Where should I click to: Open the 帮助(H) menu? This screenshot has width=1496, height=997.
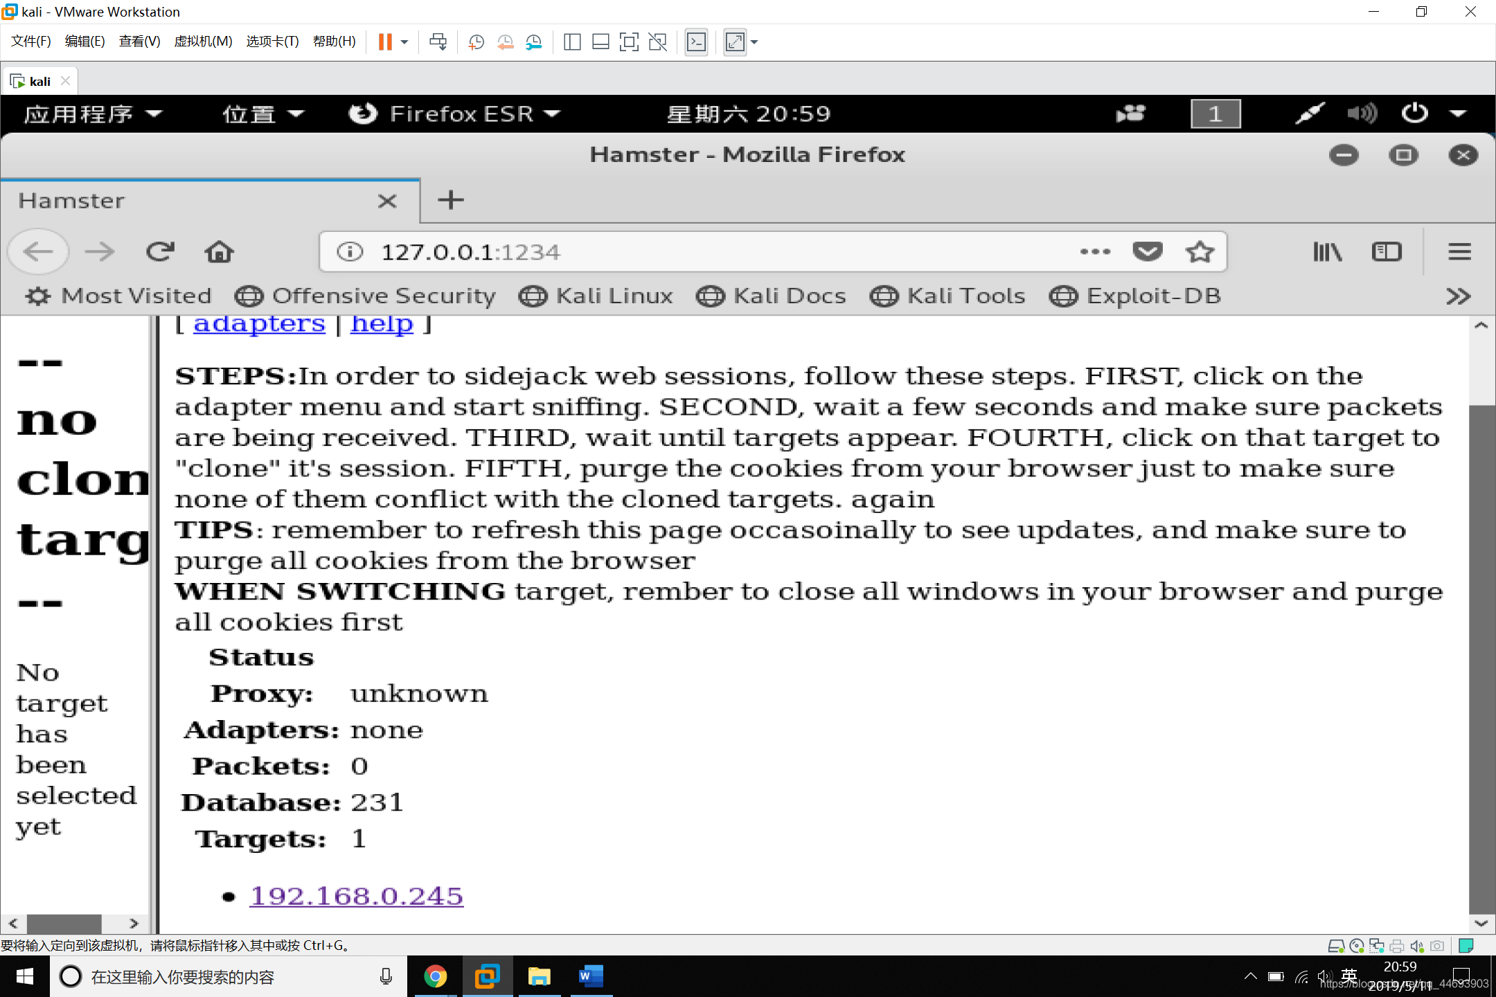click(x=334, y=41)
